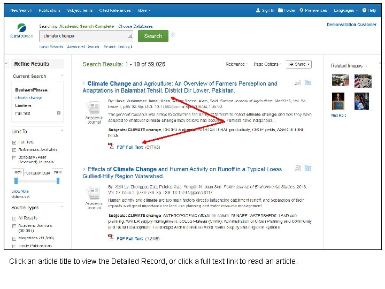Open Publications menu item

tap(49, 10)
